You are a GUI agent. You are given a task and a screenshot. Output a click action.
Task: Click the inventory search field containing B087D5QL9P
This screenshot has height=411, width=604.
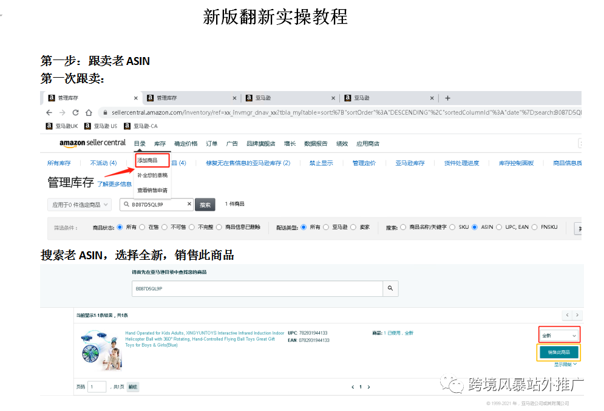pyautogui.click(x=157, y=205)
